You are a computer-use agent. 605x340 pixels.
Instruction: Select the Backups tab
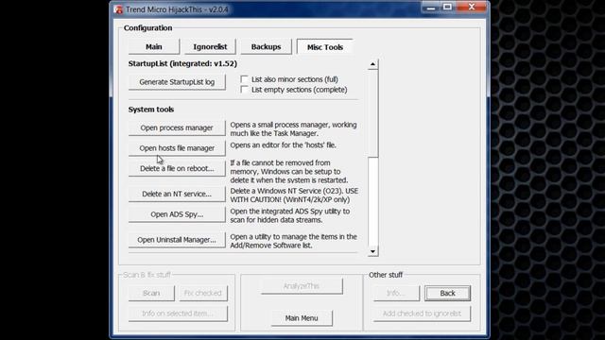(x=266, y=46)
